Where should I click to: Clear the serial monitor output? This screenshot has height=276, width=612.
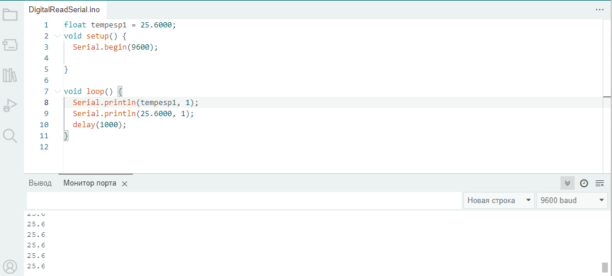[600, 183]
